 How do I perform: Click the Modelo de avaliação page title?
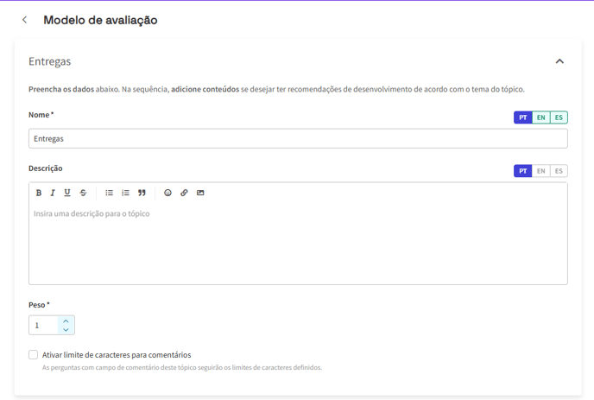click(x=100, y=20)
